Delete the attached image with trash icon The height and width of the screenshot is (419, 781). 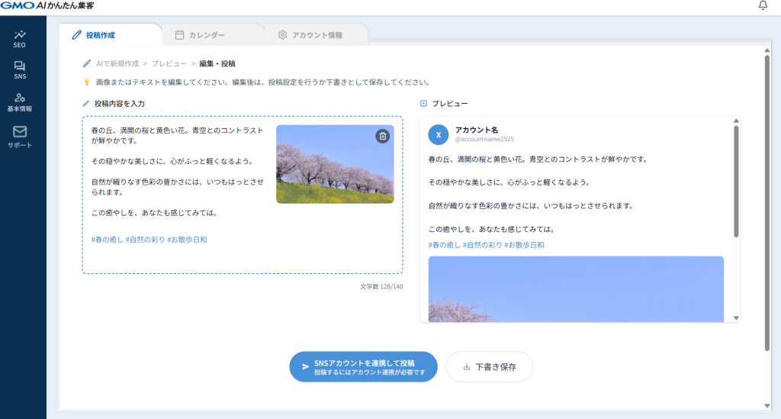383,136
